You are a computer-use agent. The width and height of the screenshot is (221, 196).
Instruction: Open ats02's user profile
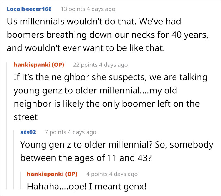tap(28, 132)
